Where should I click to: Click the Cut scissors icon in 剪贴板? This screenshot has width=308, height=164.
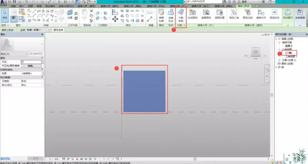(x=91, y=11)
